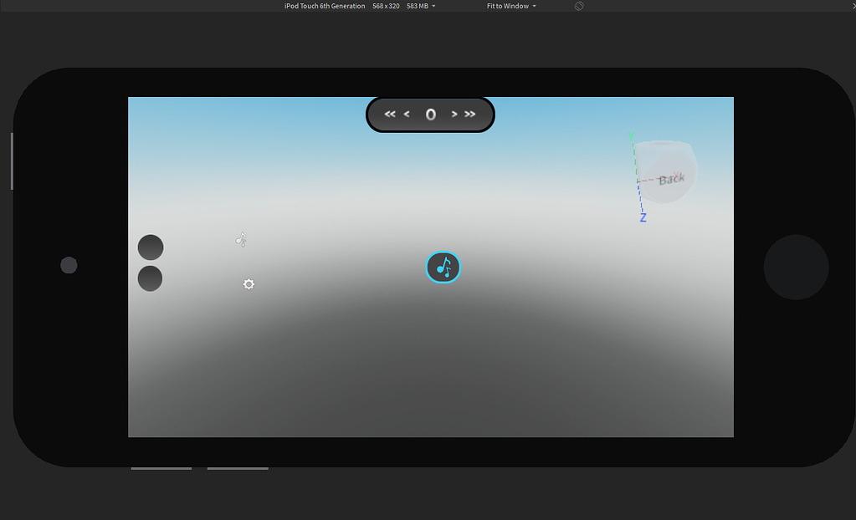Step back one frame with the left arrow
The height and width of the screenshot is (520, 856).
[x=407, y=114]
